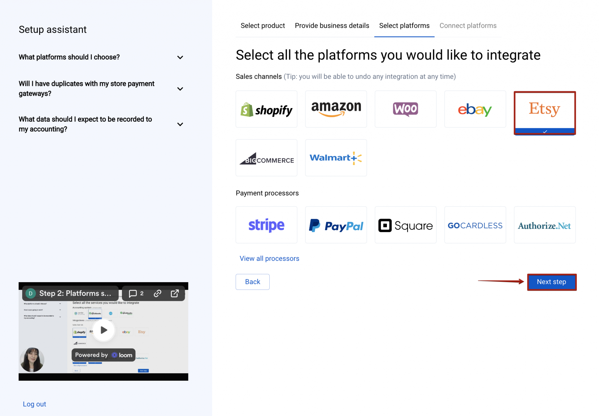Choose Stripe as a payment processor

[266, 225]
